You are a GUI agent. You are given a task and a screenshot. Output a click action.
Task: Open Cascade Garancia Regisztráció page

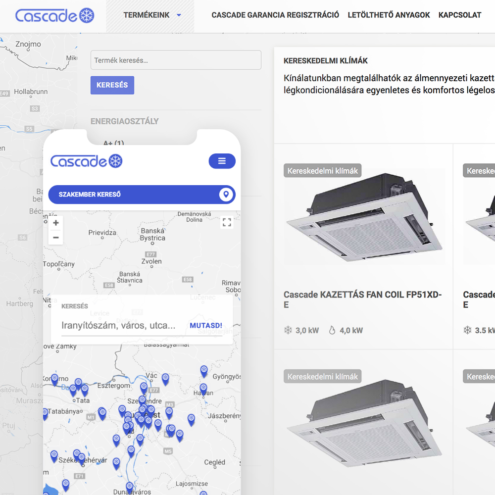coord(275,15)
